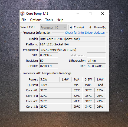Image resolution: width=128 pixels, height=127 pixels.
Task: Click the Power 5.2W field
Action: pyautogui.click(x=49, y=79)
